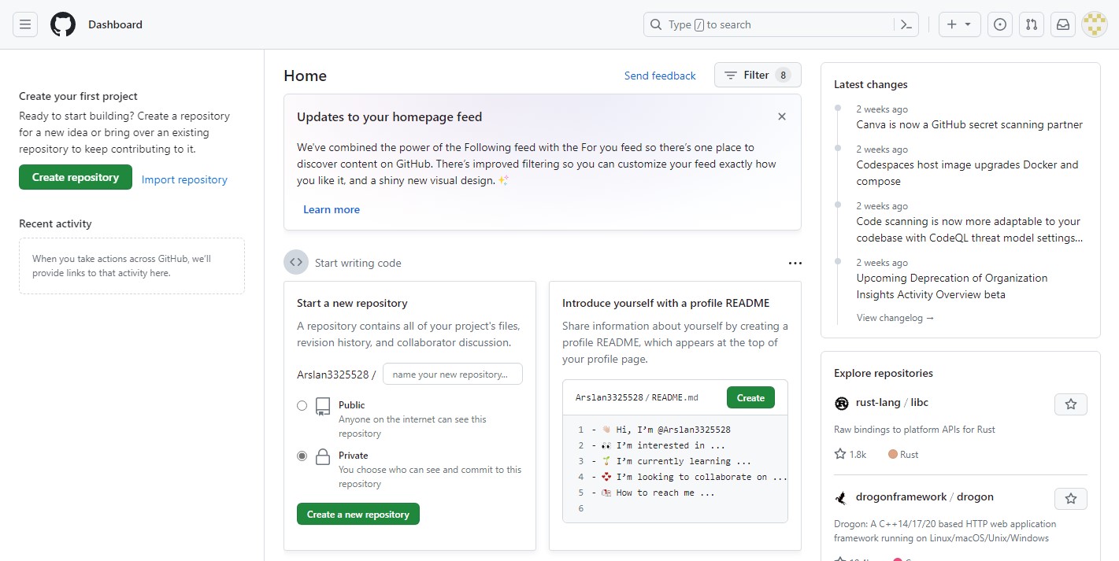This screenshot has height=561, width=1119.
Task: Click the search magnifier icon
Action: (x=656, y=24)
